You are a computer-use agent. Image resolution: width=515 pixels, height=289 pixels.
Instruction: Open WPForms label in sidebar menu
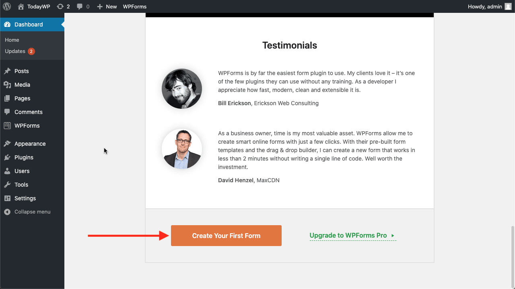[27, 126]
